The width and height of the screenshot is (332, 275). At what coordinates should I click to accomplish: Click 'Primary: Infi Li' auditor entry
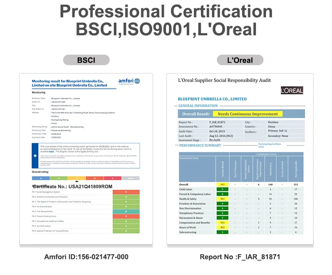(277, 131)
